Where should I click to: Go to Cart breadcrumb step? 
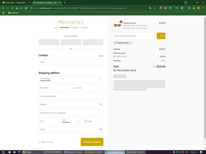point(55,28)
